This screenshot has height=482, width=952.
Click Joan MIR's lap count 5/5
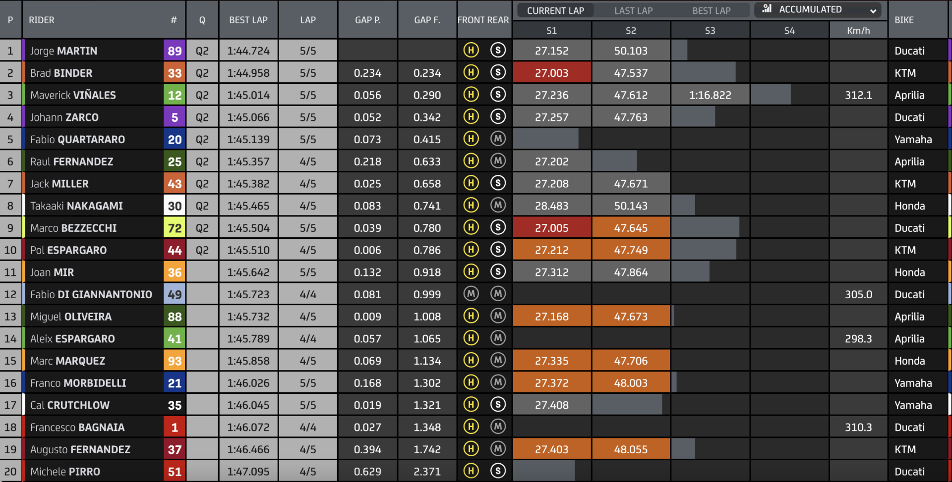click(308, 272)
